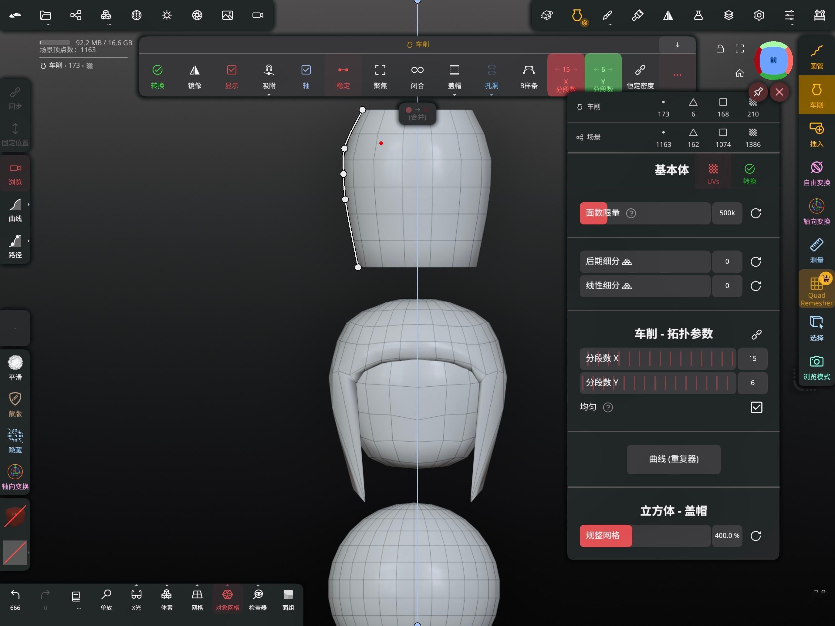Screen dimensions: 835x626
Task: Click the undo arrow
Action: coord(15,600)
